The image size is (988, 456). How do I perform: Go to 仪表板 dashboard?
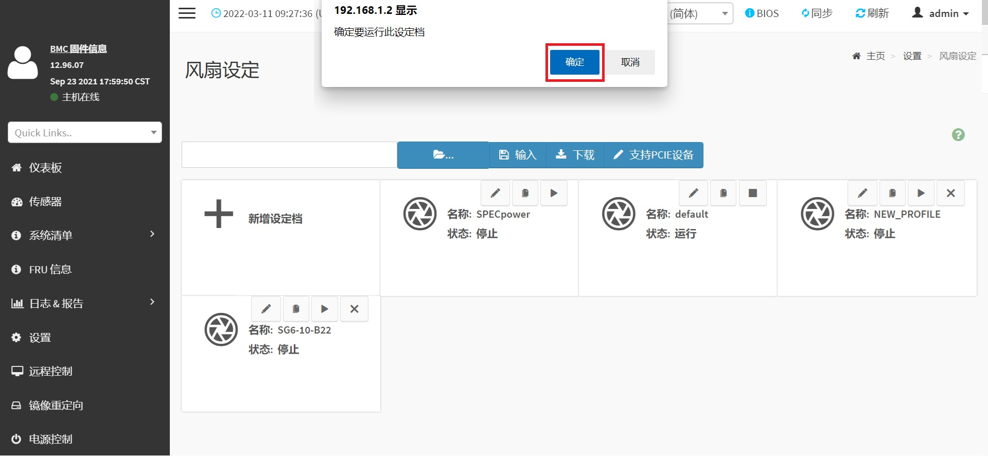45,168
